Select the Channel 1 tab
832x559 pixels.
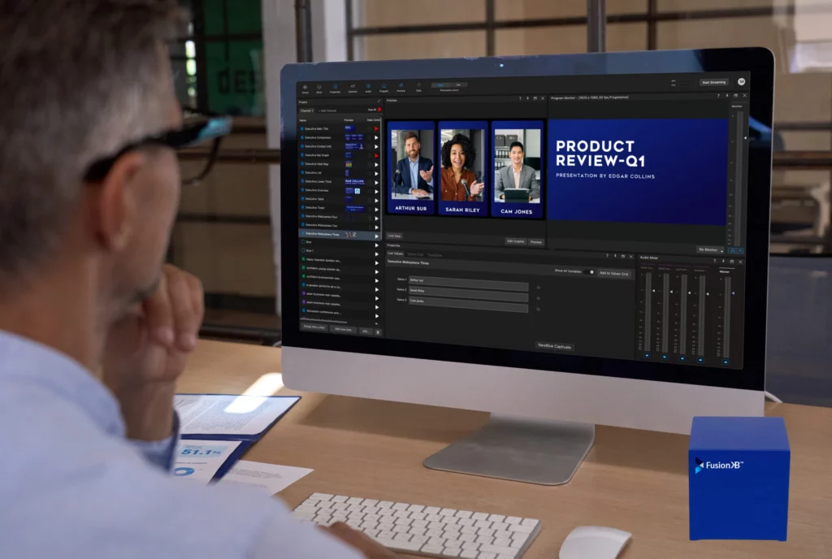[x=308, y=110]
